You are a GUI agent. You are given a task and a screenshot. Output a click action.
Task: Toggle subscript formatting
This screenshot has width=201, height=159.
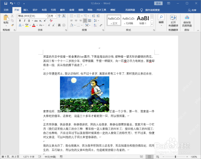coord(41,21)
